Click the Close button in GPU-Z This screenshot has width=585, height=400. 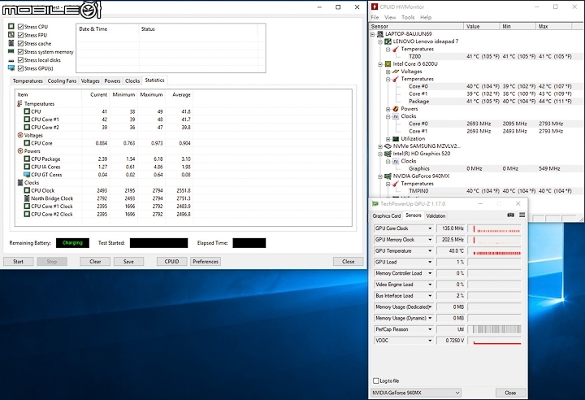click(510, 393)
